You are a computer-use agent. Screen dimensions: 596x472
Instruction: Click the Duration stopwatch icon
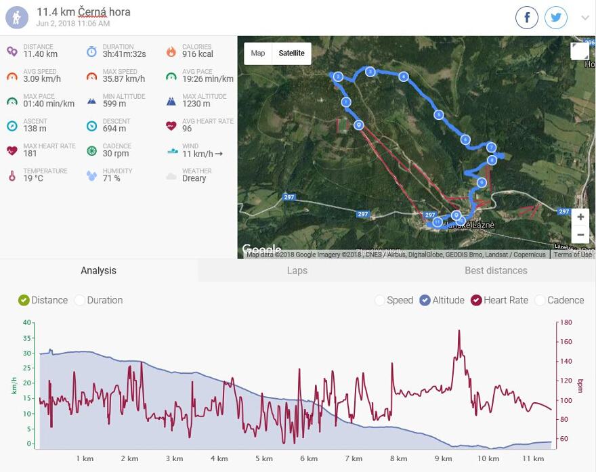tap(91, 51)
